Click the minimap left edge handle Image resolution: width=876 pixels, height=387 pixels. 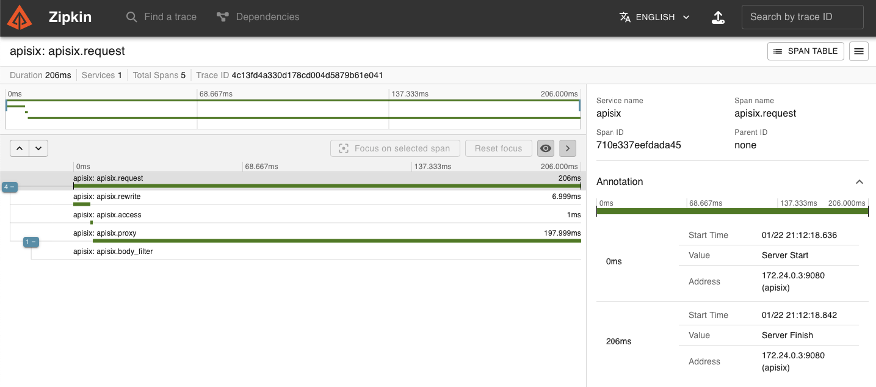(x=6, y=106)
